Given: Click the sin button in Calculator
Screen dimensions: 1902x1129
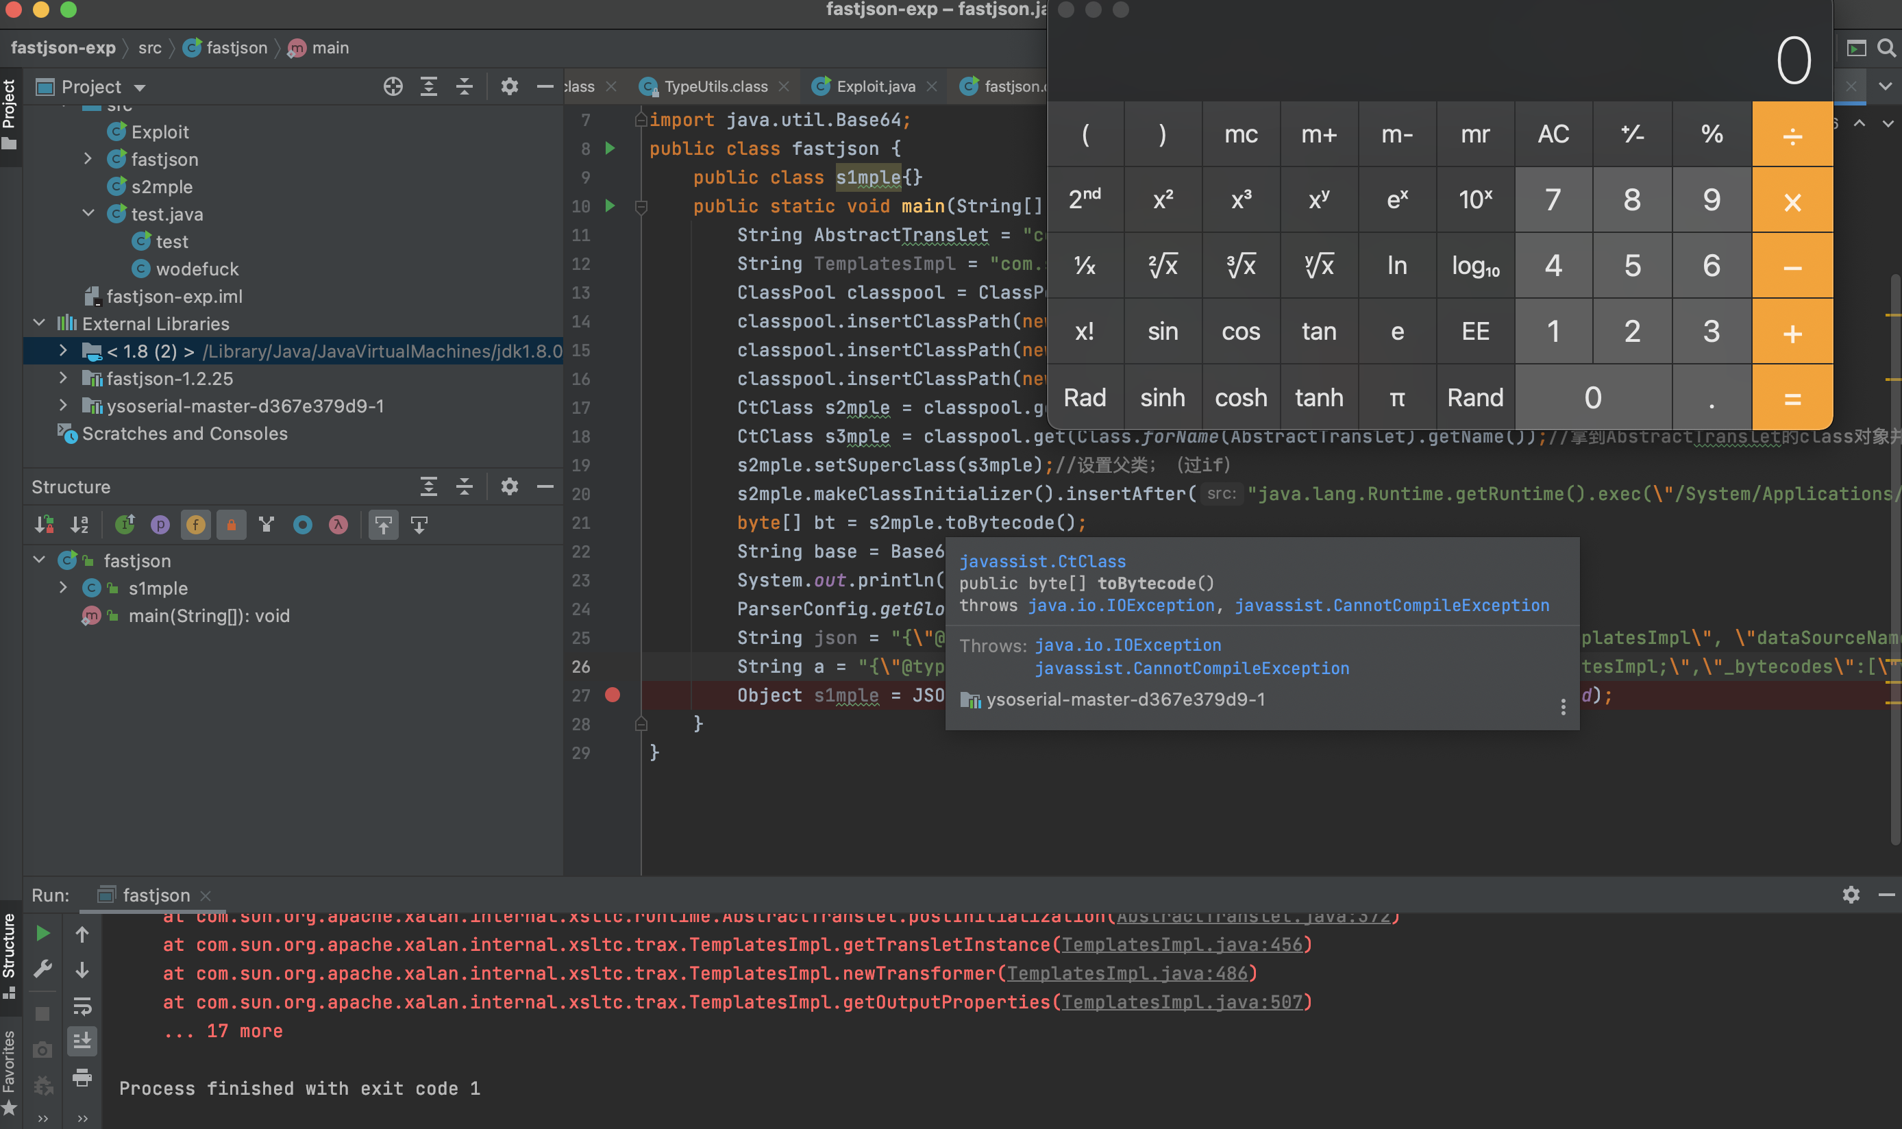Looking at the screenshot, I should [x=1163, y=332].
